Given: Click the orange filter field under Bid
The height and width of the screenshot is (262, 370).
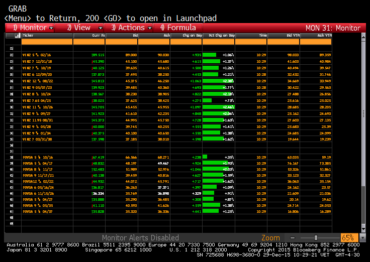Looking at the screenshot, I should coord(121,42).
